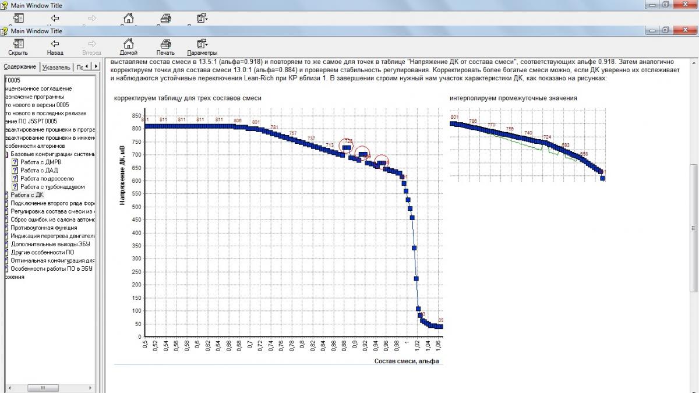The image size is (699, 393).
Task: Open the Назначение программы topic
Action: (35, 97)
